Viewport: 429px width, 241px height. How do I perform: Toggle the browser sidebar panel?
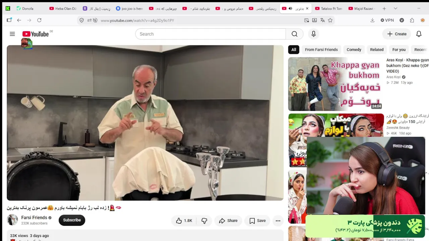pyautogui.click(x=9, y=20)
